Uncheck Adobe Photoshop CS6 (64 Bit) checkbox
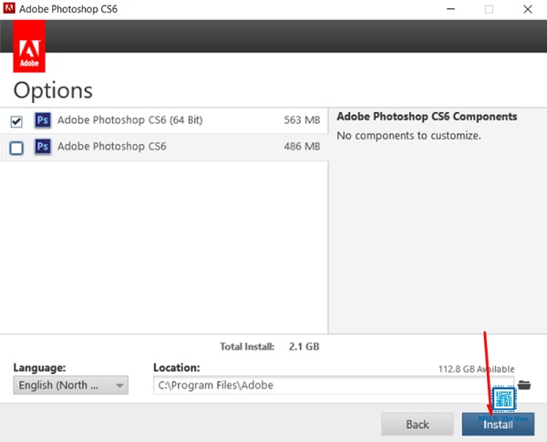547x442 pixels. [x=16, y=121]
